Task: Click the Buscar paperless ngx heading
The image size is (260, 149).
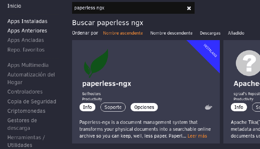Action: point(108,23)
